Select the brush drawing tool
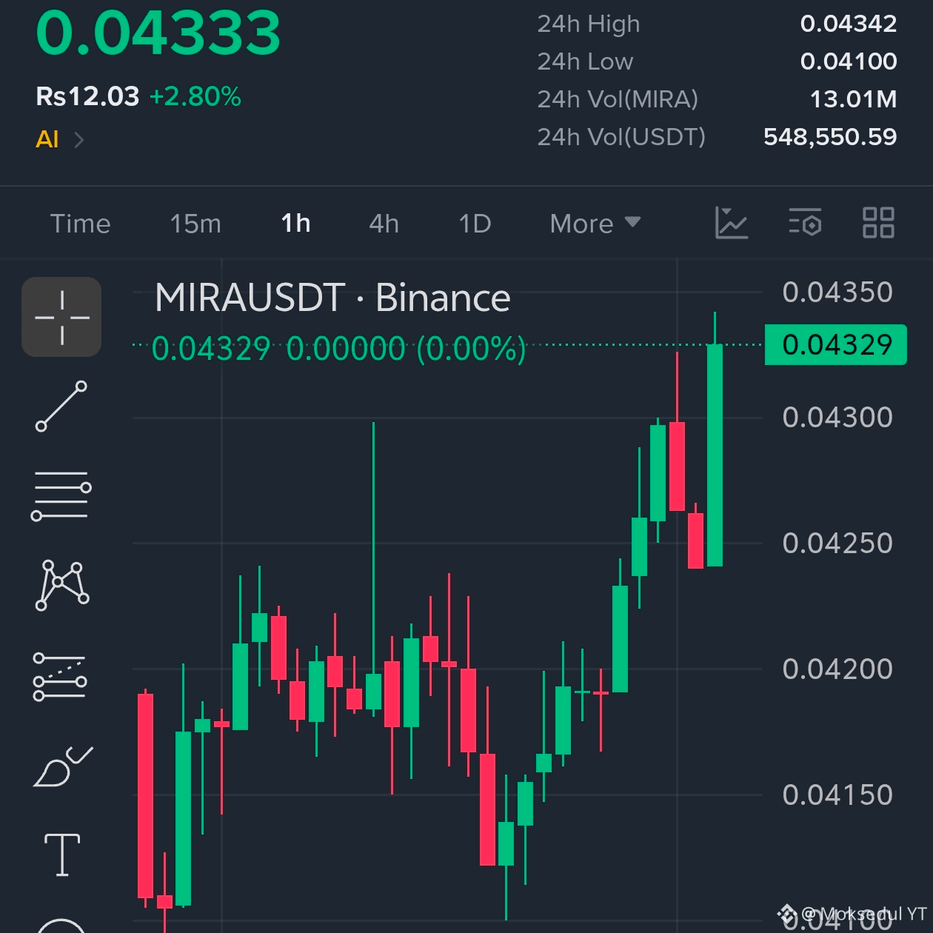 [x=63, y=766]
